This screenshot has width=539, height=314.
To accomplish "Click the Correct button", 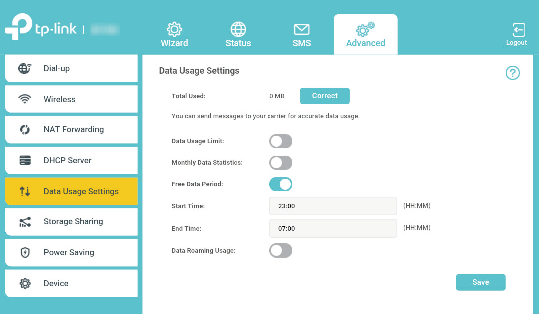I will pyautogui.click(x=325, y=96).
